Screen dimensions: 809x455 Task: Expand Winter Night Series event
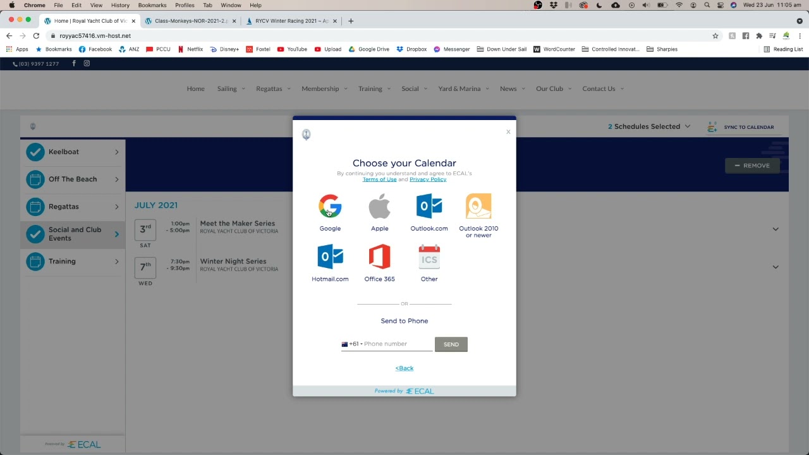[776, 267]
